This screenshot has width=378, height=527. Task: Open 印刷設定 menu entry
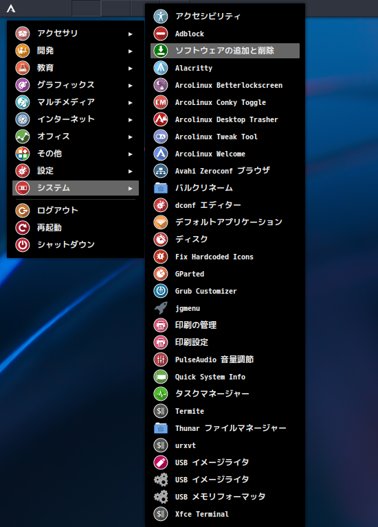[225, 342]
